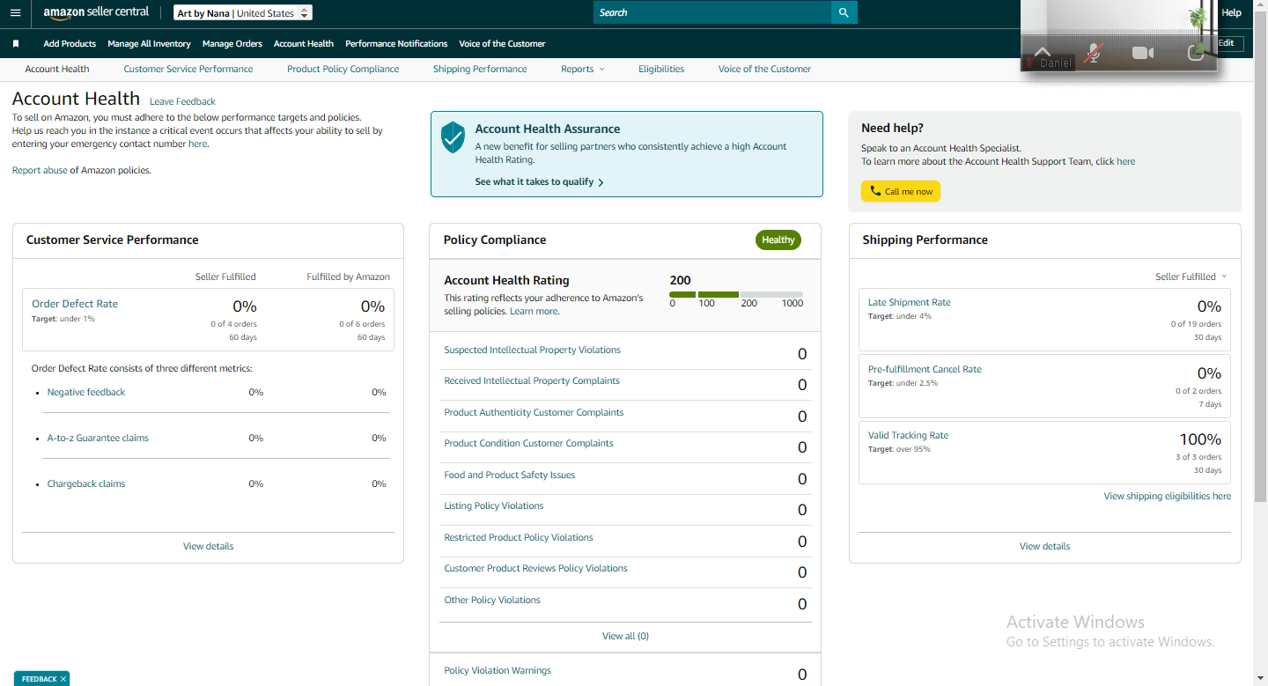Open Product Authenticity Customer Complaints
Screen dimensions: 1268x686
pyautogui.click(x=534, y=412)
